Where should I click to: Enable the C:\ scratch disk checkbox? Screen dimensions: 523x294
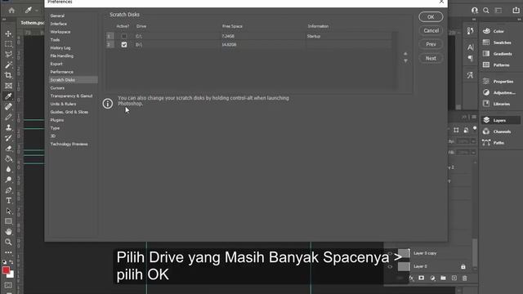tap(124, 36)
